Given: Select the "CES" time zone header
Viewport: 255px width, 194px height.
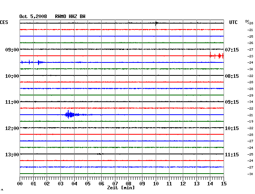Looking at the screenshot, I should (4, 22).
